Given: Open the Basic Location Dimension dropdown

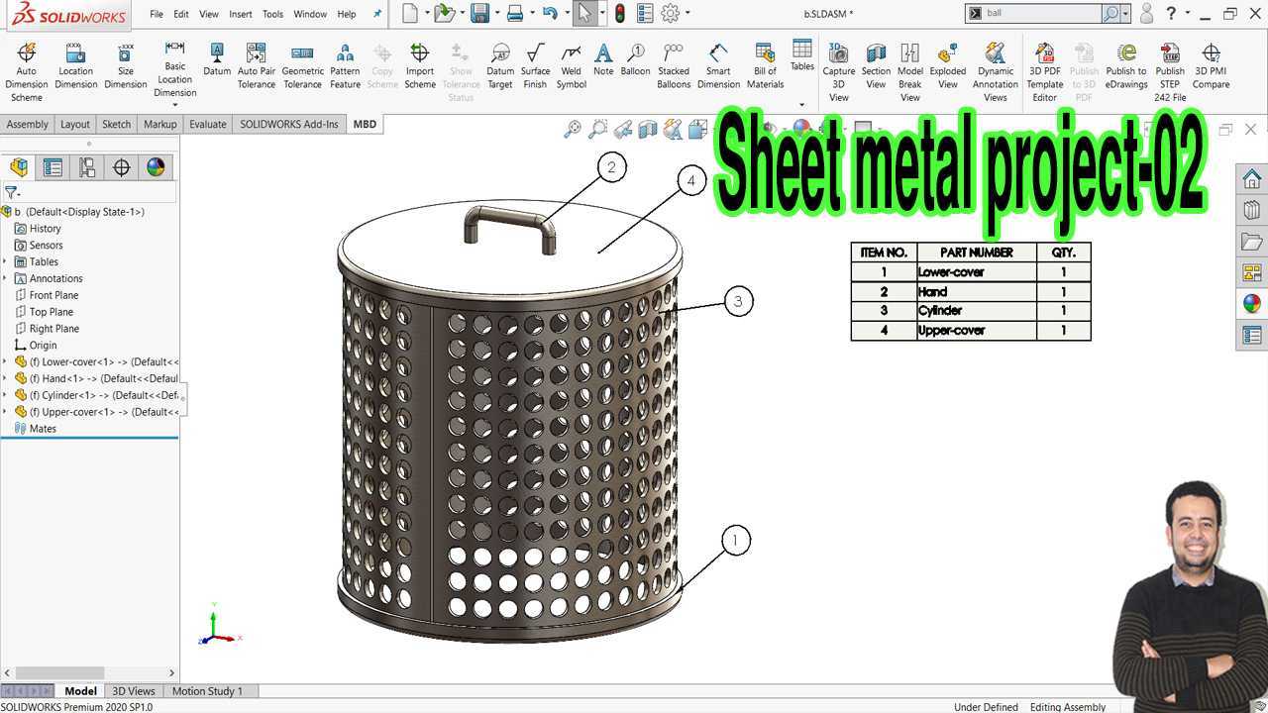Looking at the screenshot, I should 174,105.
